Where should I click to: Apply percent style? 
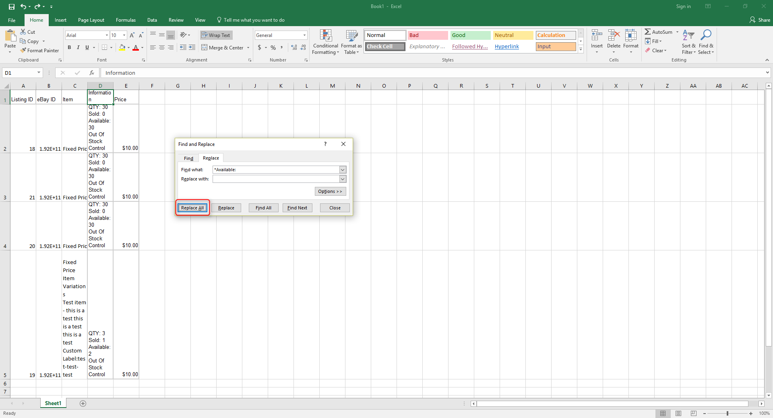(x=273, y=47)
